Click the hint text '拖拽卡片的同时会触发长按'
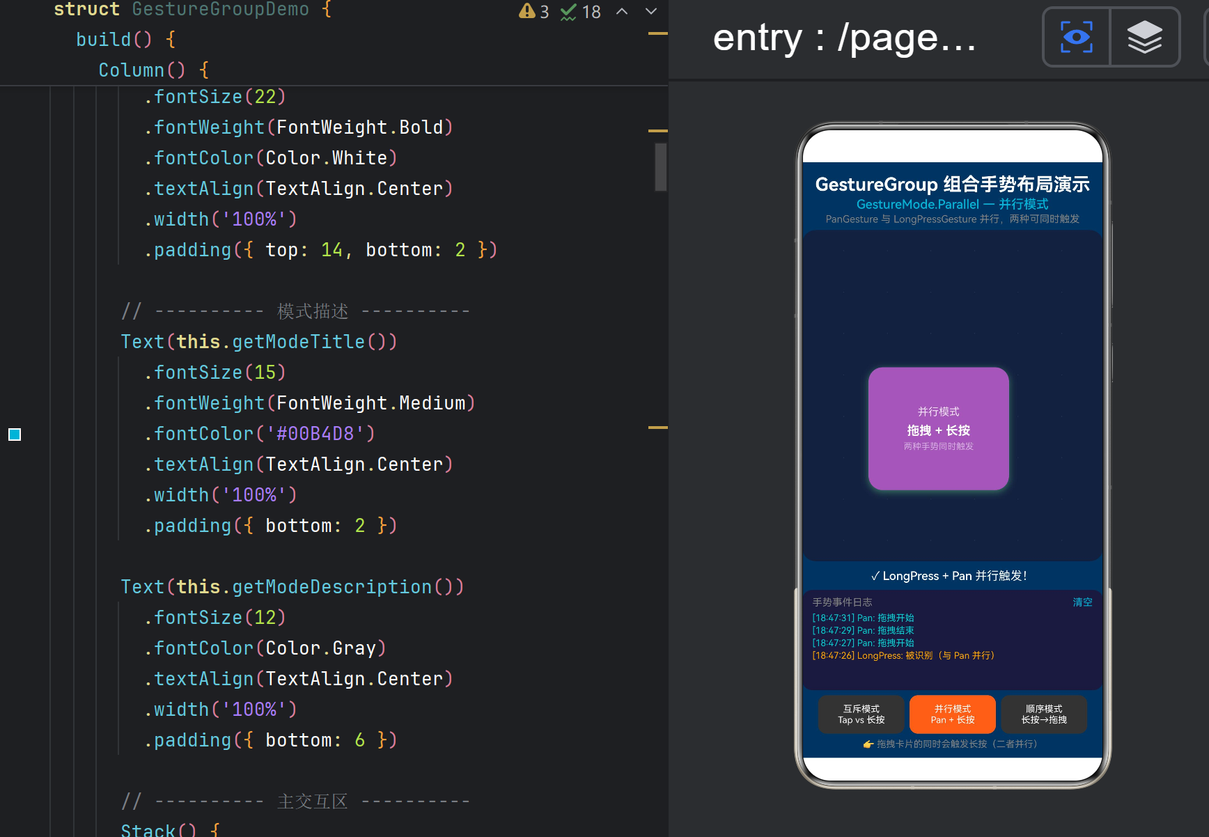This screenshot has width=1209, height=837. point(932,744)
